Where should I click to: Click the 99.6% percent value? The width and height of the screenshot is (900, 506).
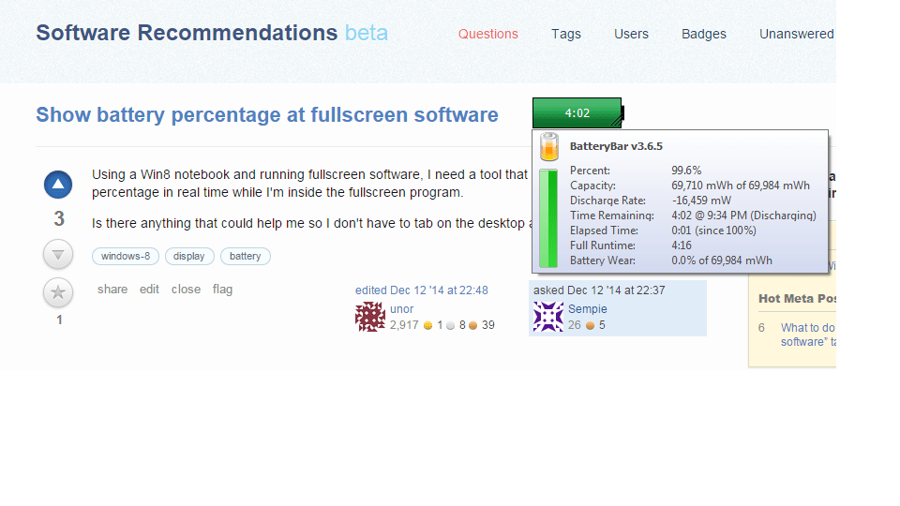click(x=686, y=171)
